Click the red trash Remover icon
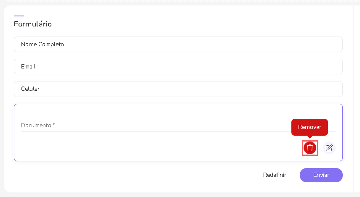This screenshot has width=360, height=197. click(310, 148)
